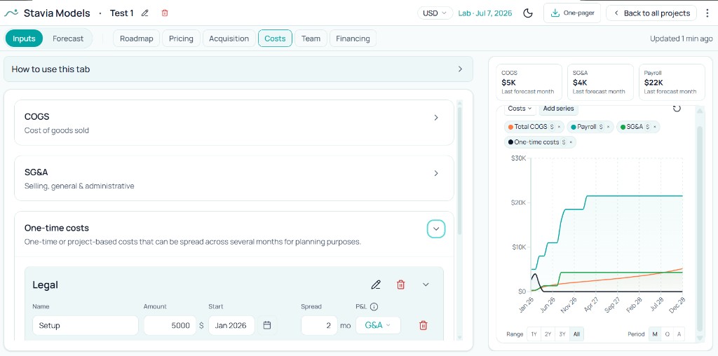Delete the Legal group trash icon
Viewport: 718px width, 356px height.
(x=400, y=285)
